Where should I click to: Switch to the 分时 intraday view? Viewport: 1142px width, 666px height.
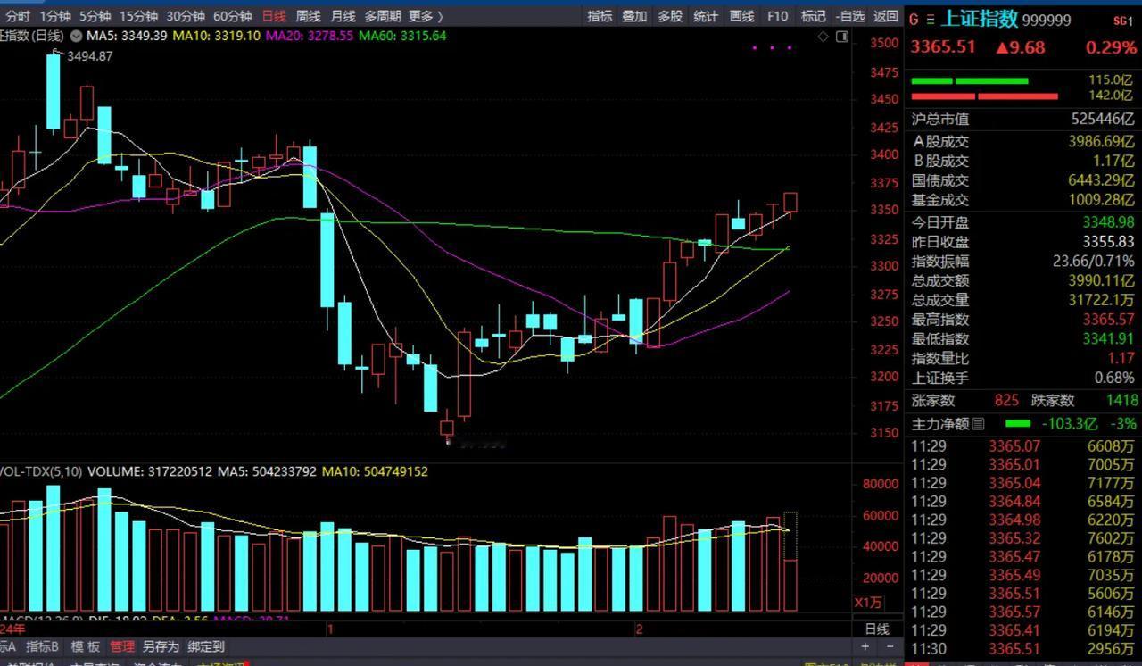pos(17,16)
